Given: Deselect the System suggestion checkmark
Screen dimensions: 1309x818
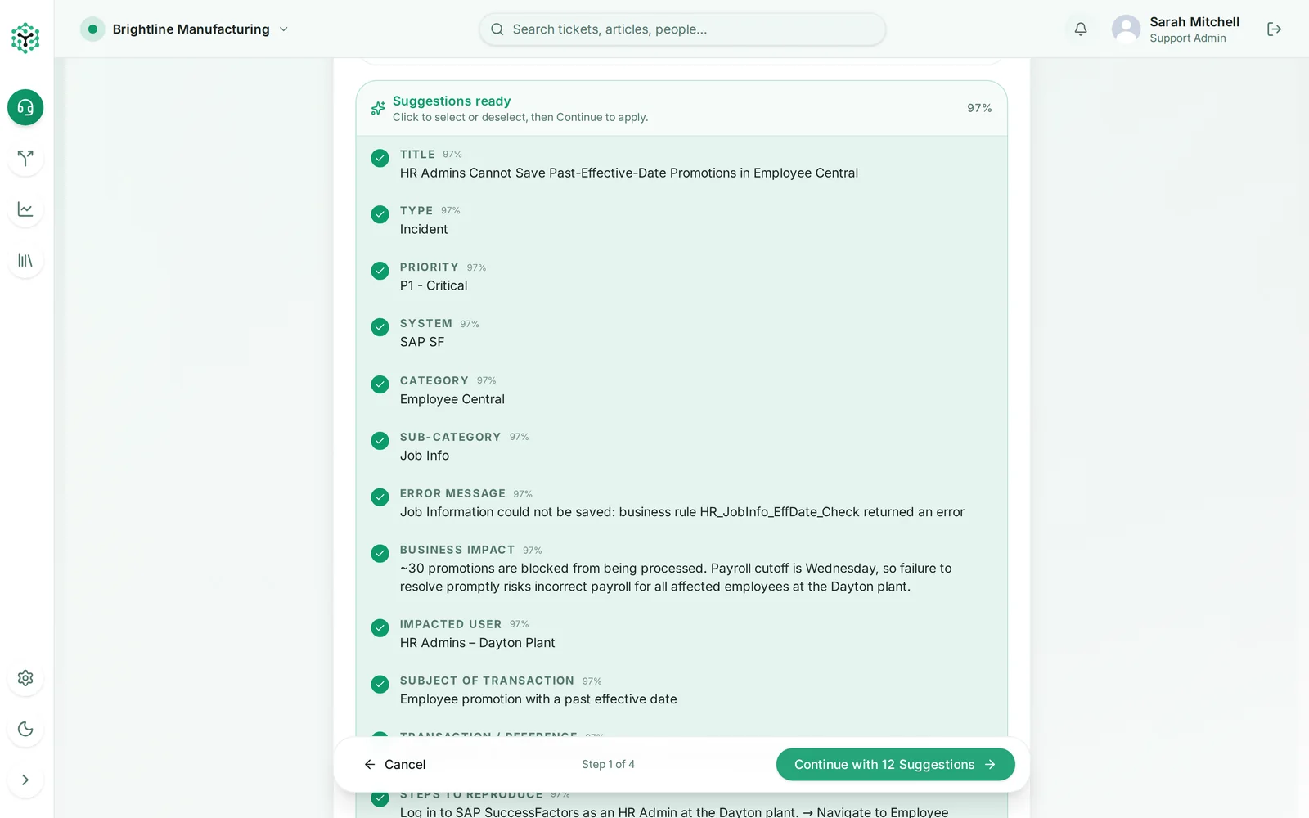Looking at the screenshot, I should click(x=380, y=327).
